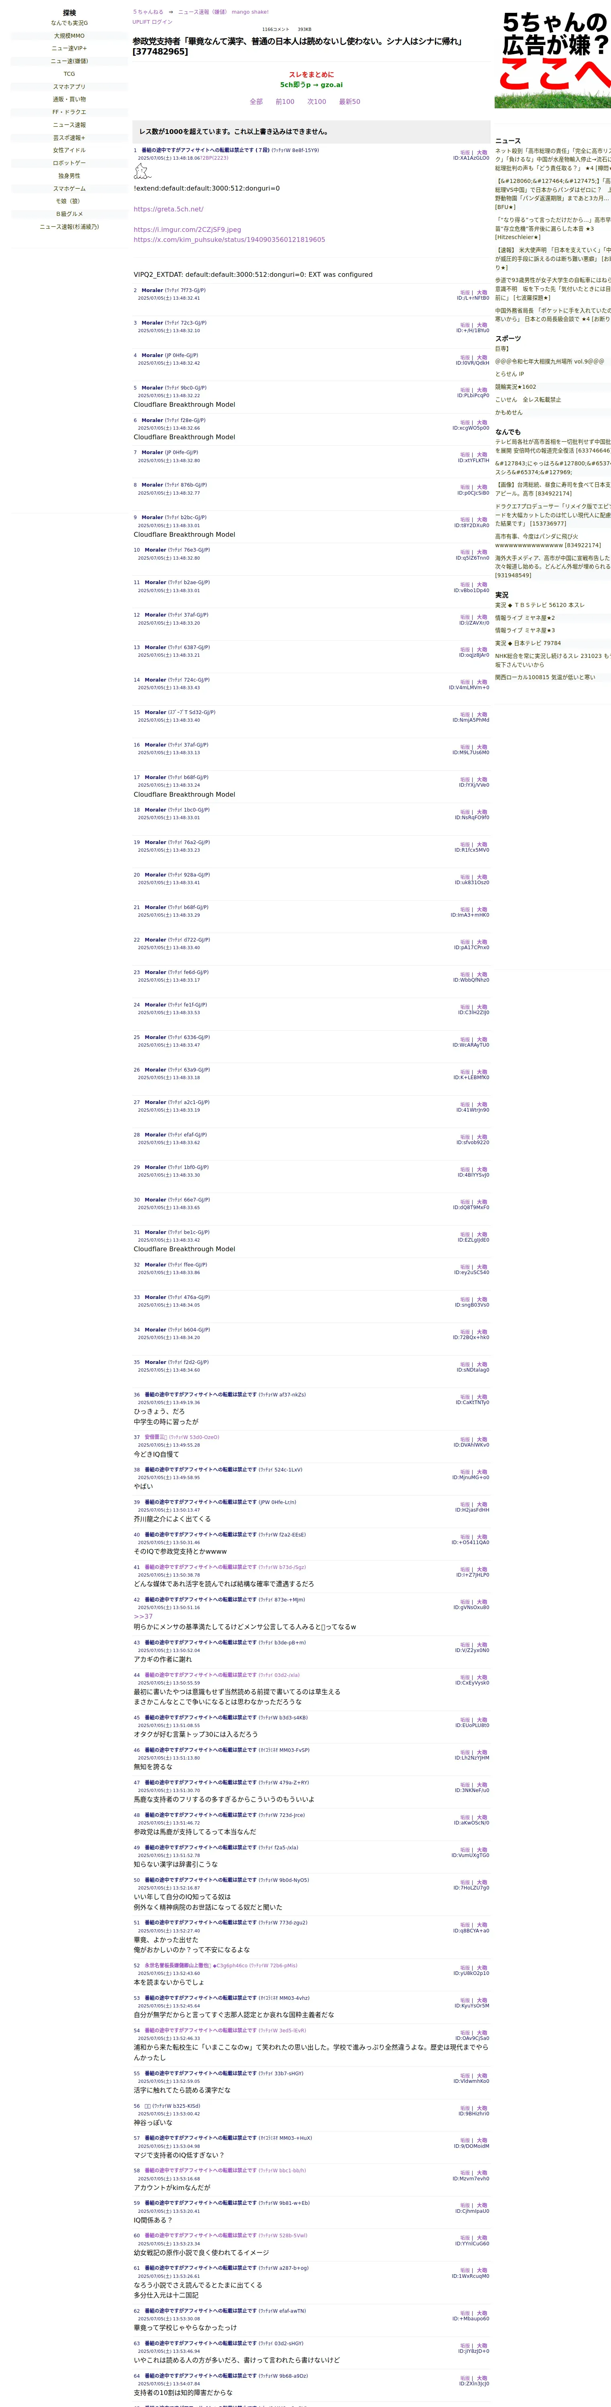Click the 大砲 link on post 1

point(482,152)
